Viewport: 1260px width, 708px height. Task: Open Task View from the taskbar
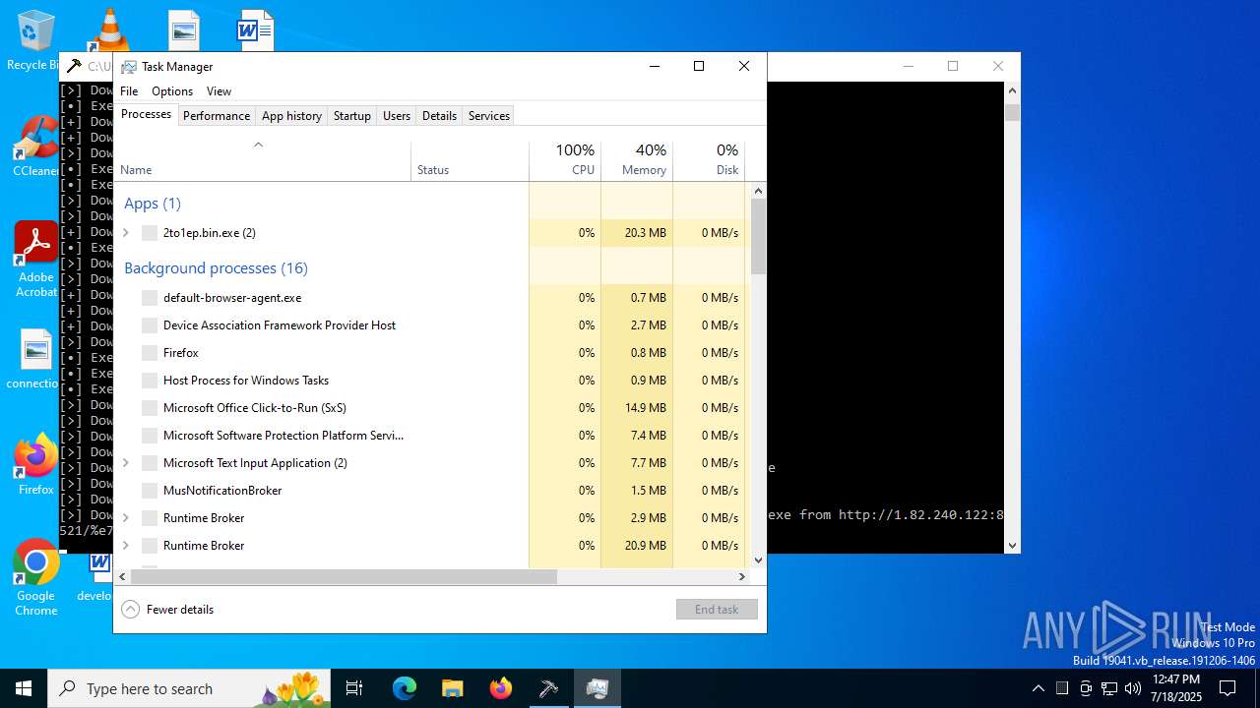[355, 688]
